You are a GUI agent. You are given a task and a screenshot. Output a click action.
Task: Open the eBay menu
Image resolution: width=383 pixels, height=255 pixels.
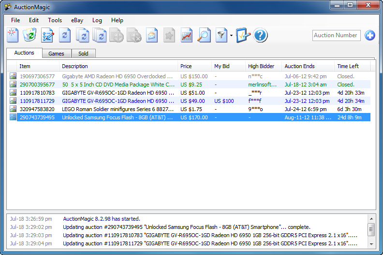point(77,20)
